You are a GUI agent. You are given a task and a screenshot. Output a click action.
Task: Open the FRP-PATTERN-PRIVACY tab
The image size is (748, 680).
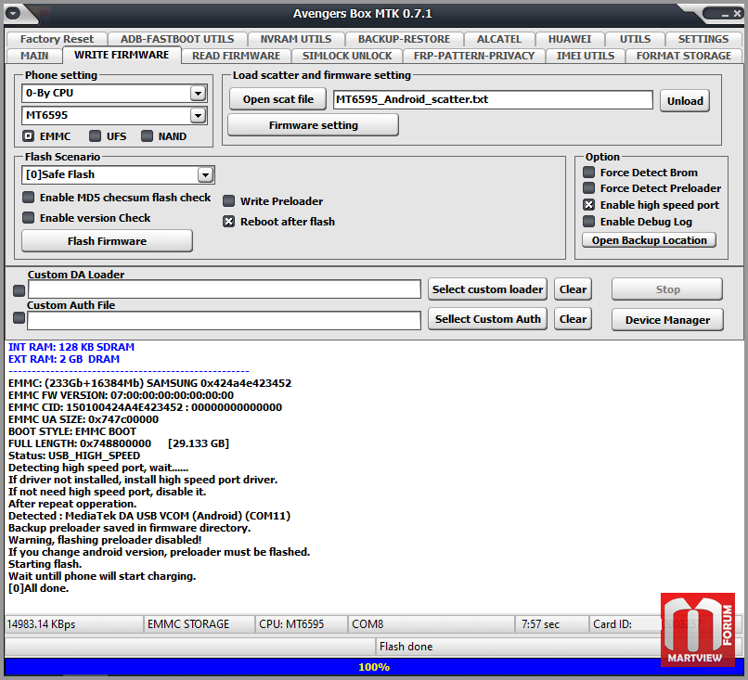click(474, 56)
